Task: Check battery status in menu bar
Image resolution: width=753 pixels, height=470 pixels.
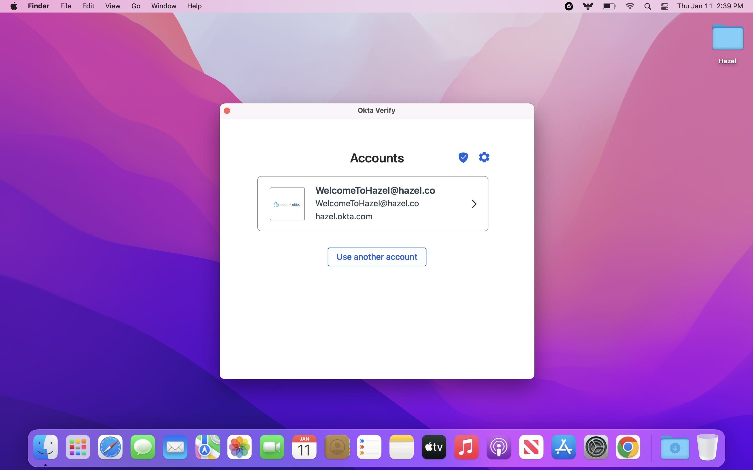Action: (609, 6)
